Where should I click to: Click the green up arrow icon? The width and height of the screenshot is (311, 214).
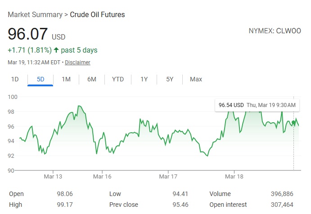[56, 50]
